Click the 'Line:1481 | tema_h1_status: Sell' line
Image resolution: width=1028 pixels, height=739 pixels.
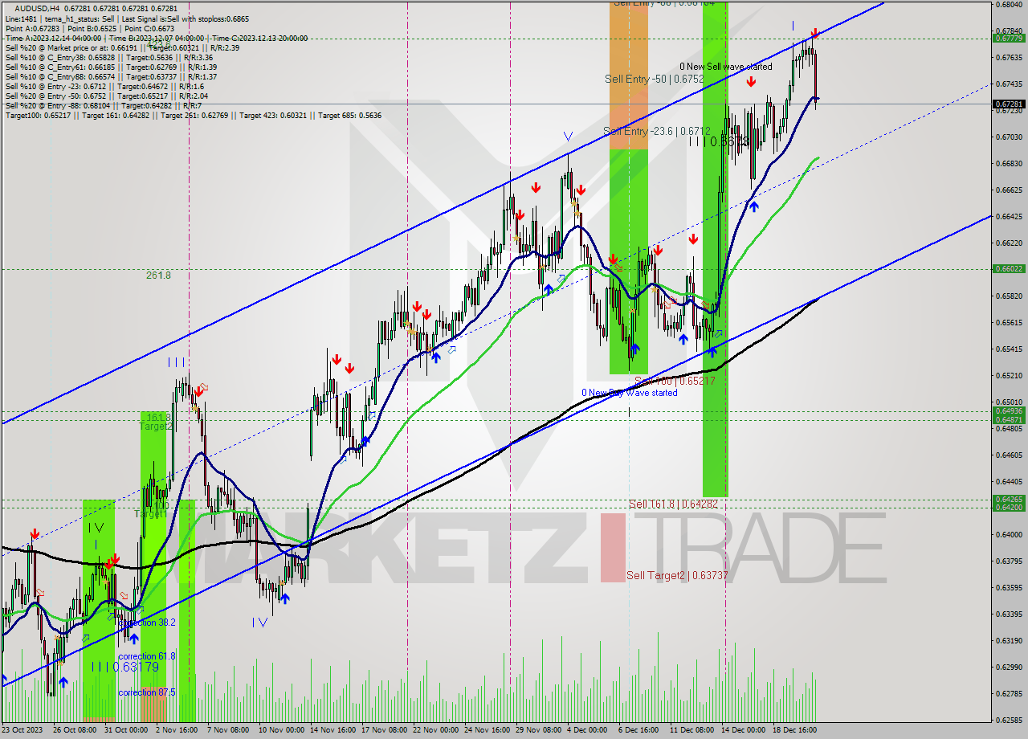[x=127, y=18]
